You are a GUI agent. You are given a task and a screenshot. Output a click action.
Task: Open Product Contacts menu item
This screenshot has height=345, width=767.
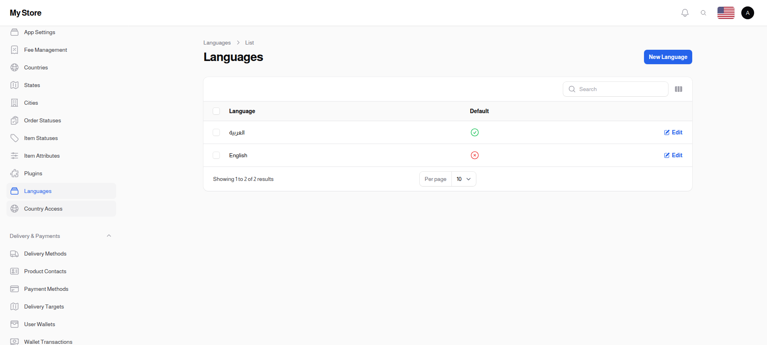tap(61, 271)
